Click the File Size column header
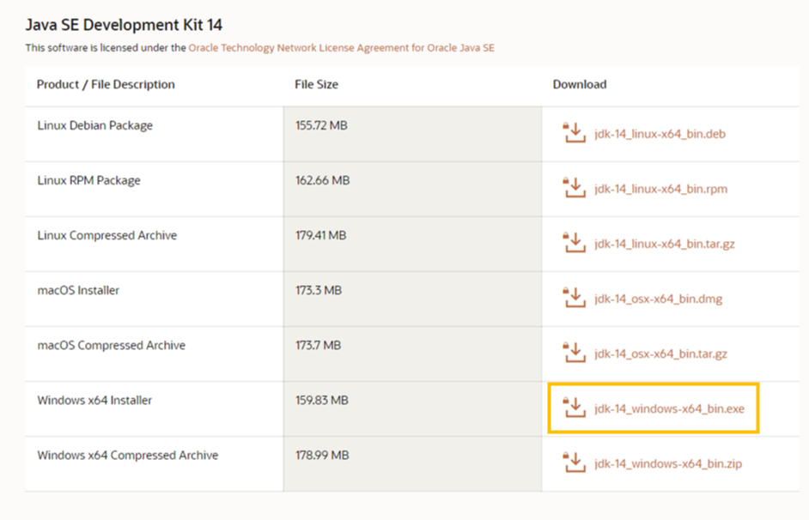 pos(316,84)
